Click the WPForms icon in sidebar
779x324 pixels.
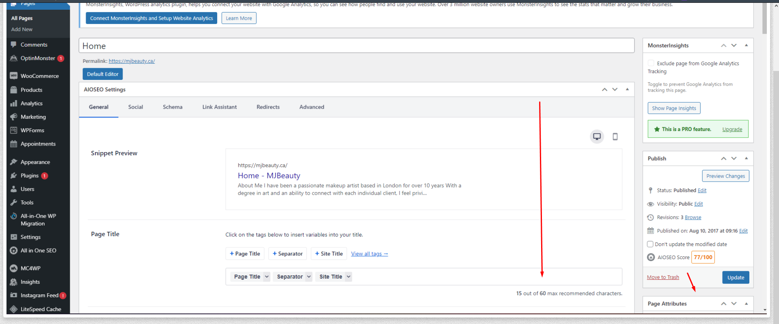pos(14,130)
